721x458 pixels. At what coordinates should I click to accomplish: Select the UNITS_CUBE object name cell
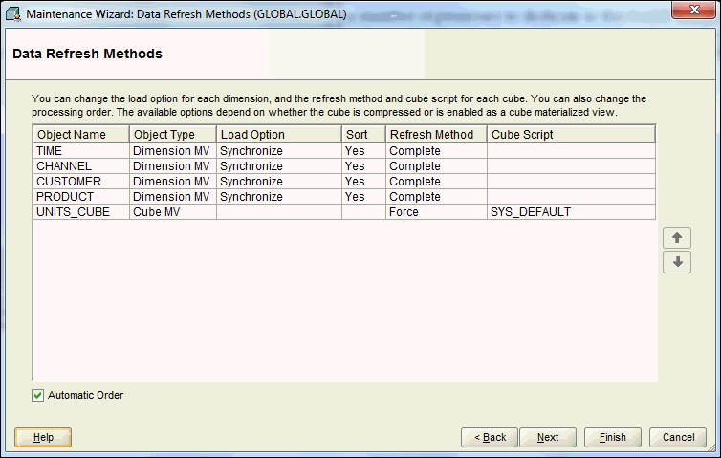tap(81, 212)
